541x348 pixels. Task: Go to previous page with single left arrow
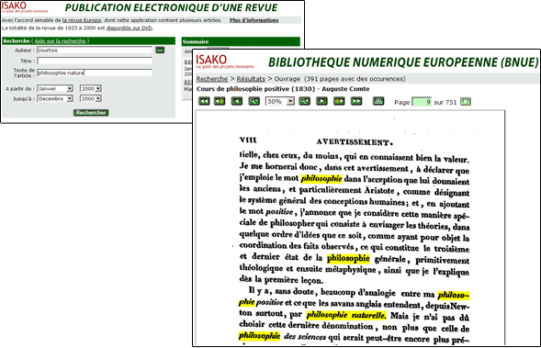pyautogui.click(x=237, y=101)
